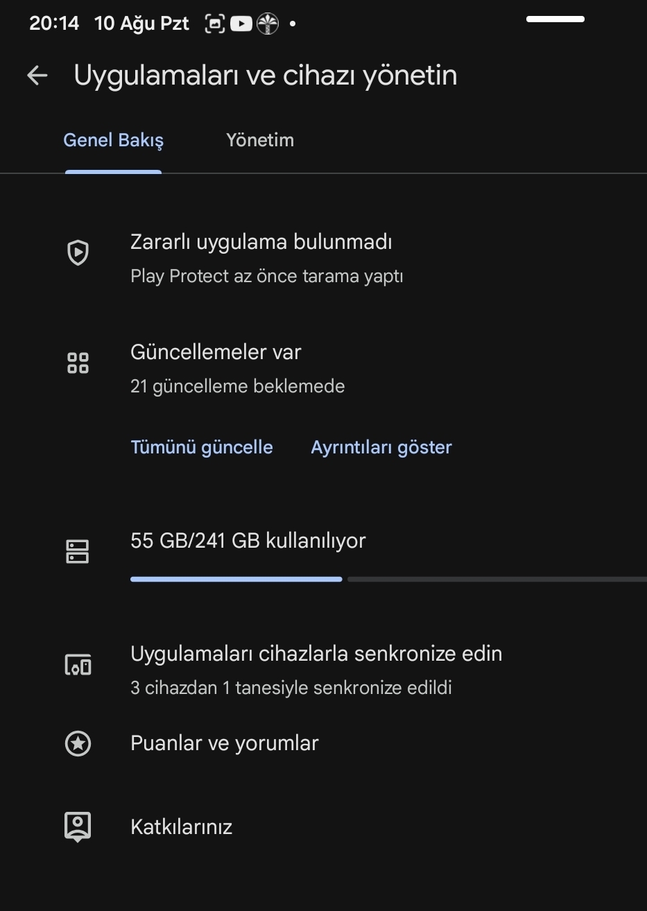
Task: Tap the storage icon beside 55 GB
Action: point(78,552)
